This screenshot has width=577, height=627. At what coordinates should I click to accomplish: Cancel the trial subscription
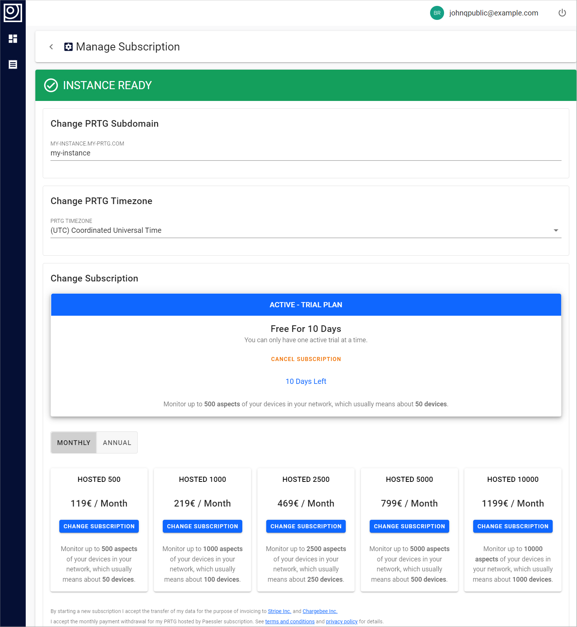click(306, 359)
